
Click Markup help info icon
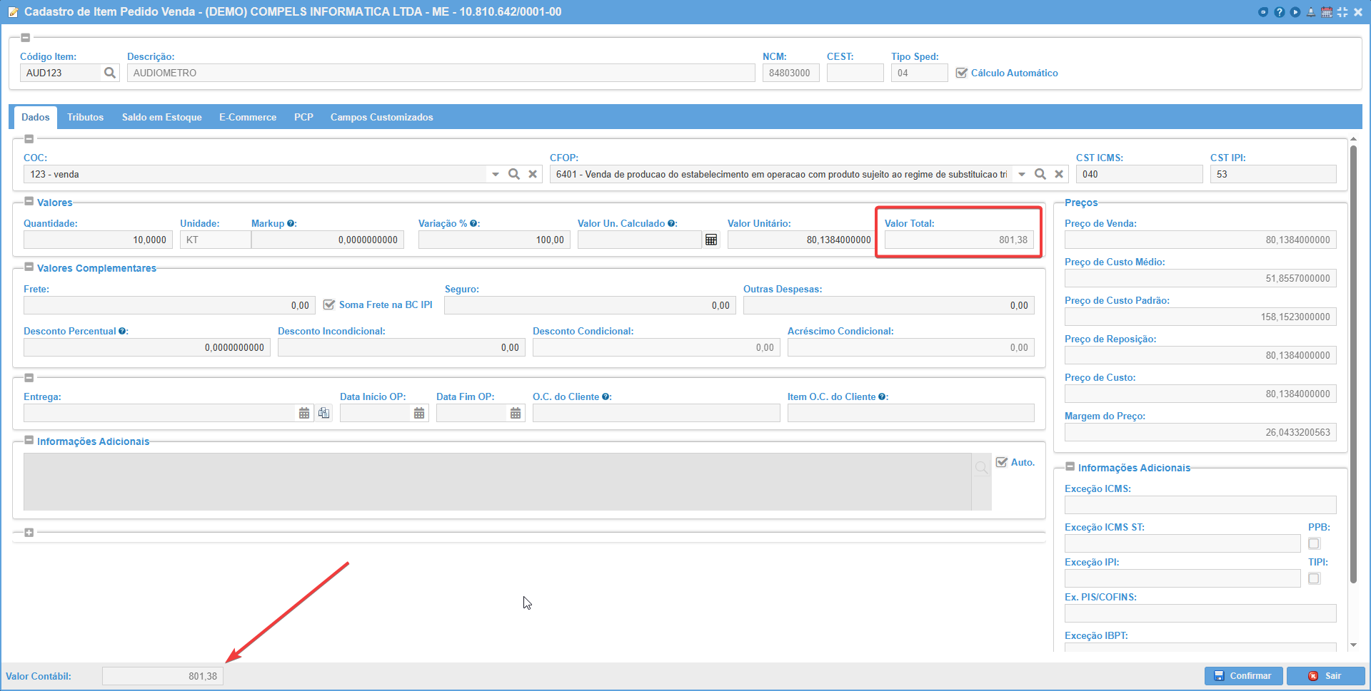pos(291,223)
